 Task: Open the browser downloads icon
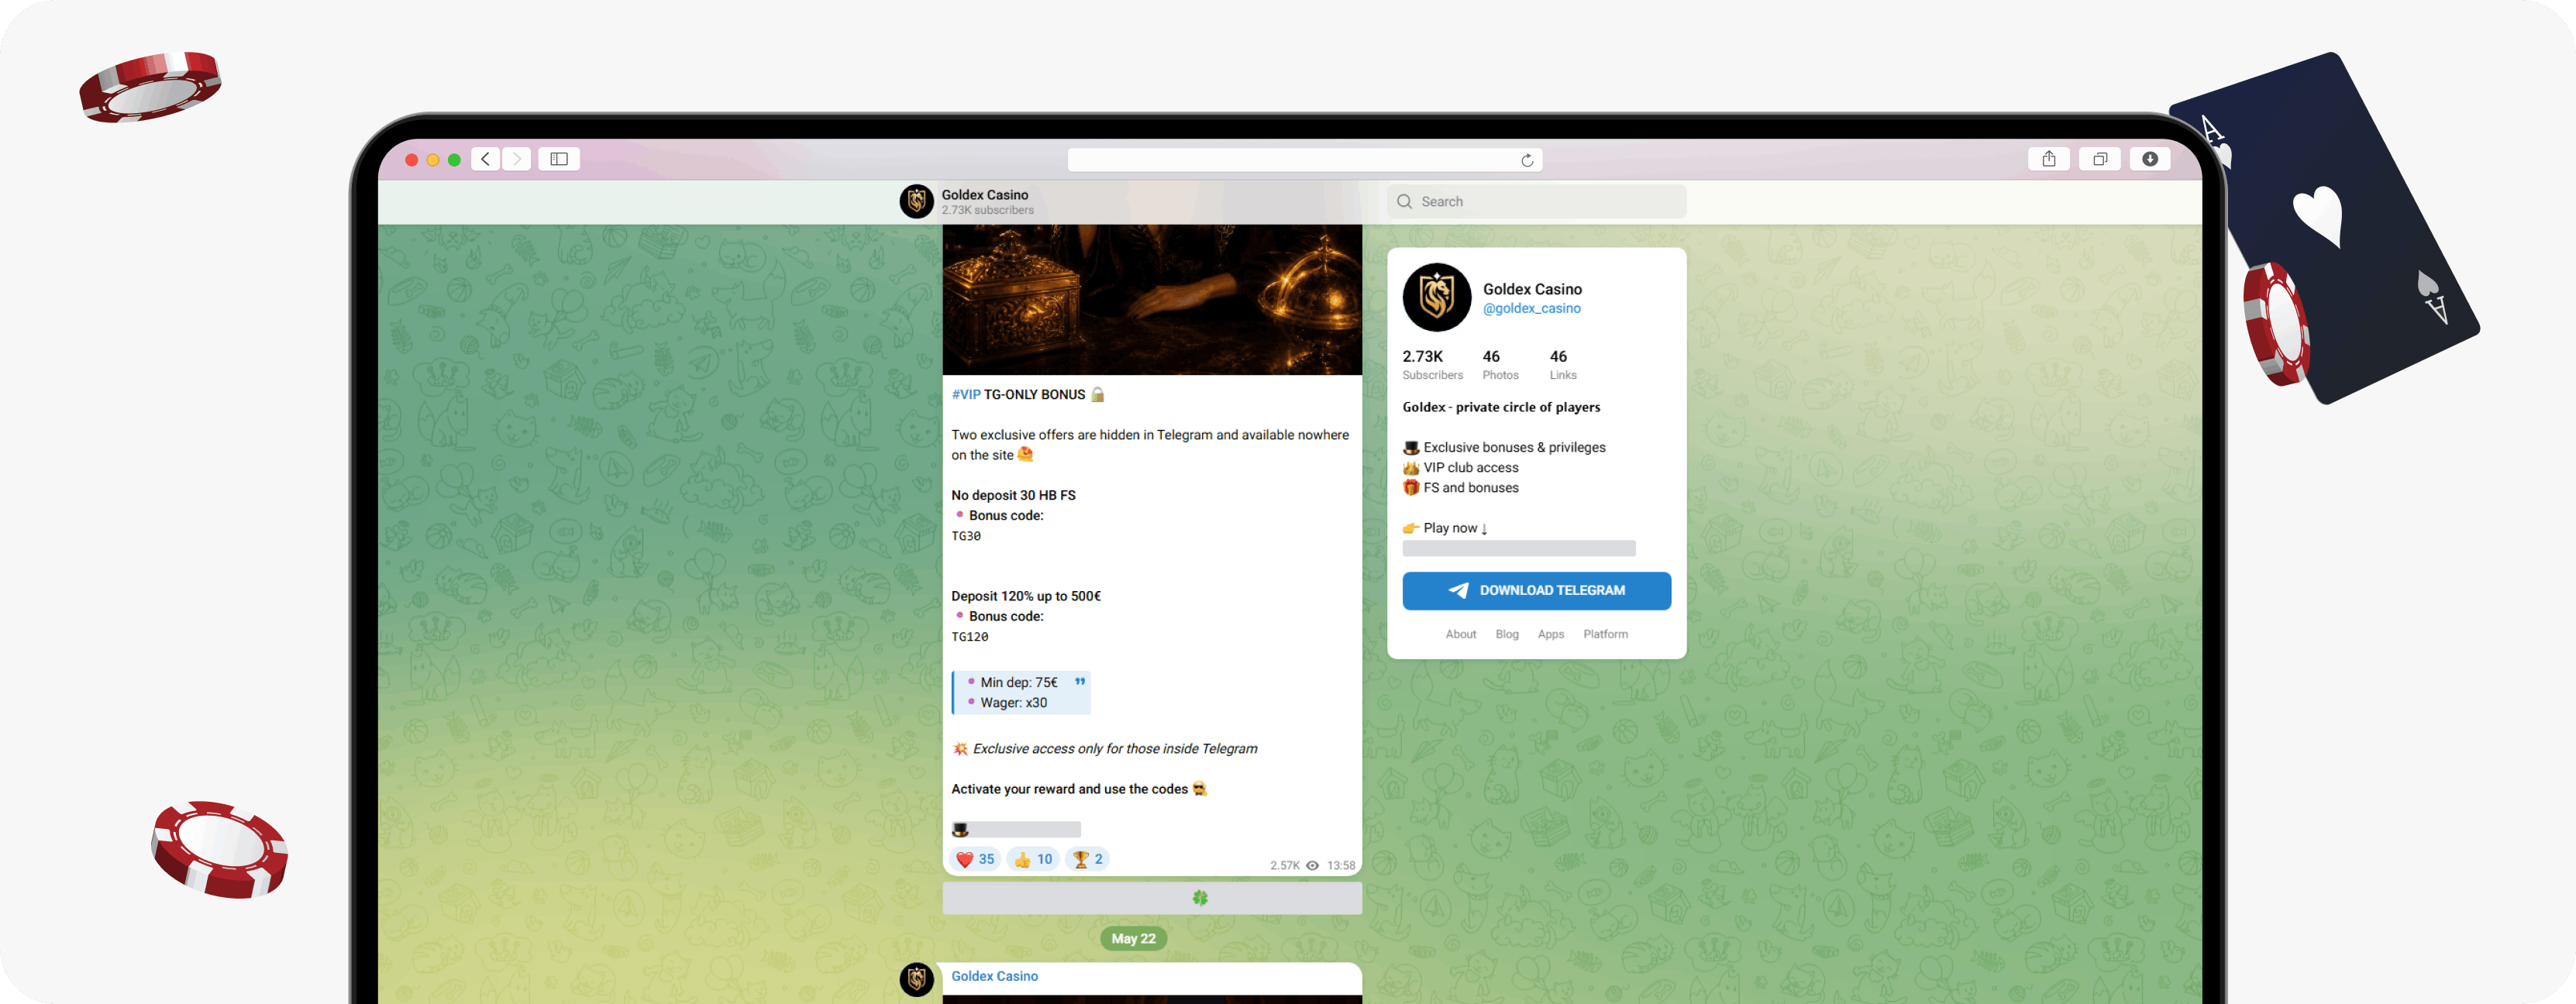tap(2150, 159)
